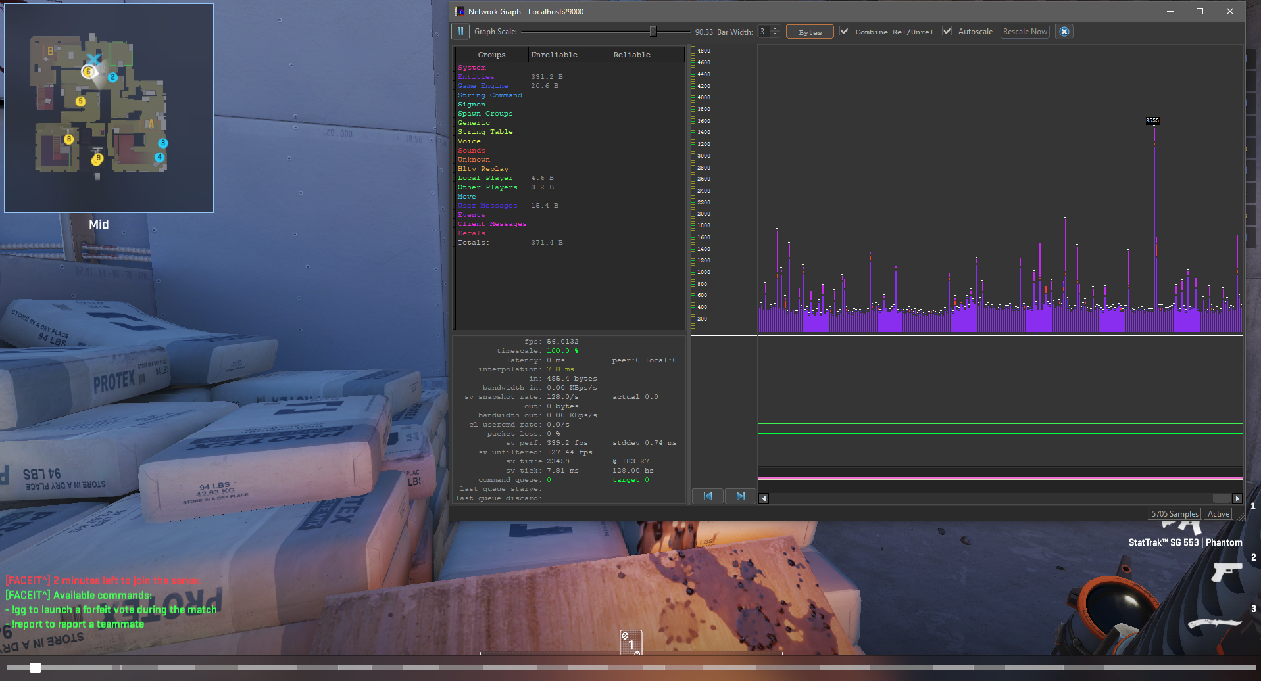1261x681 pixels.
Task: Toggle the Combine Rel/Unrel checkbox
Action: [x=844, y=31]
